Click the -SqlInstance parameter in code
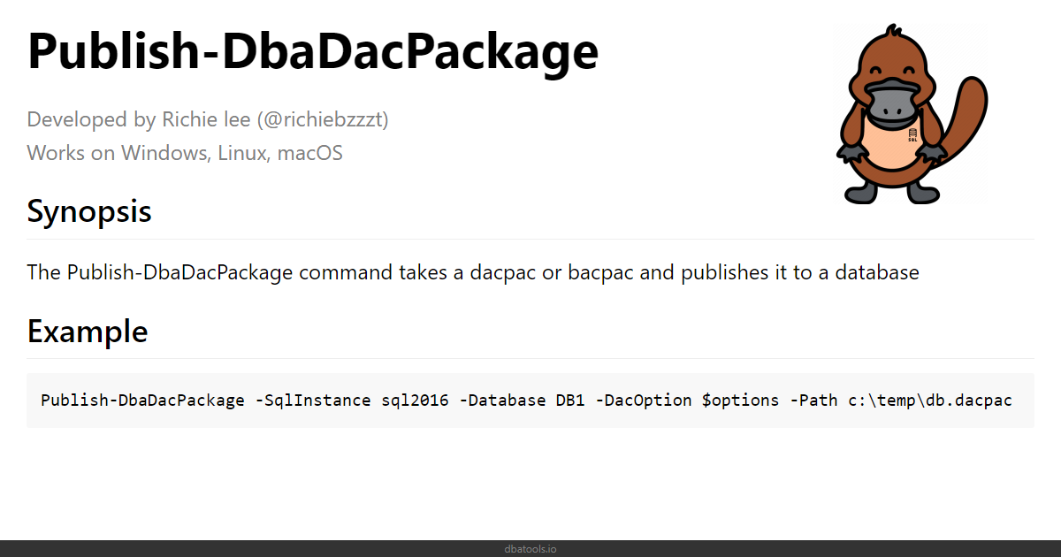The image size is (1061, 557). [313, 401]
